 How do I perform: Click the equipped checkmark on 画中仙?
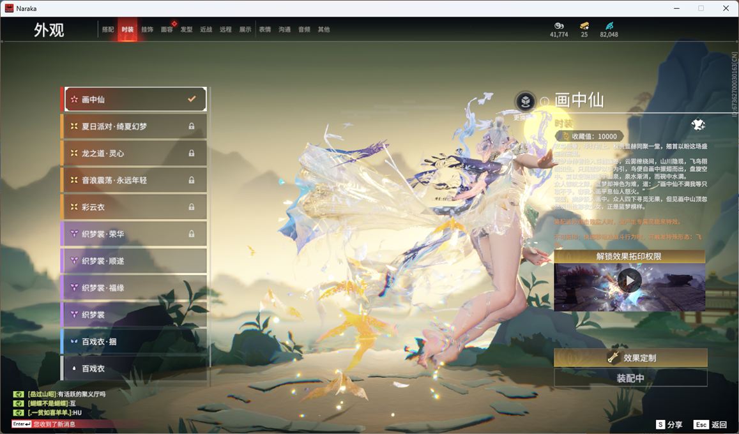coord(192,99)
